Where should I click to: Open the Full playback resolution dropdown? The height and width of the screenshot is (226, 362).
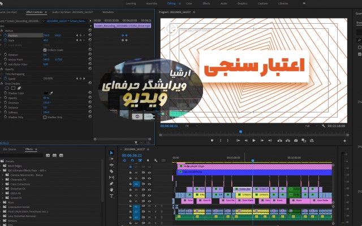click(312, 126)
